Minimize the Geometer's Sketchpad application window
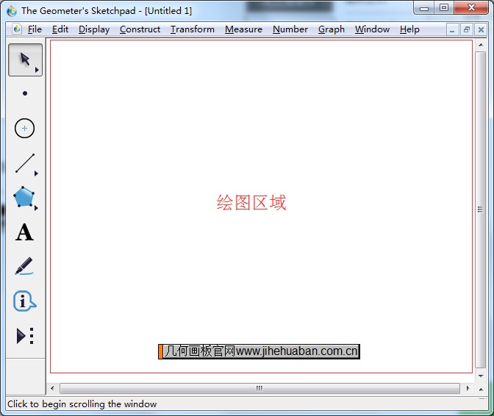The width and height of the screenshot is (494, 416). (x=424, y=8)
